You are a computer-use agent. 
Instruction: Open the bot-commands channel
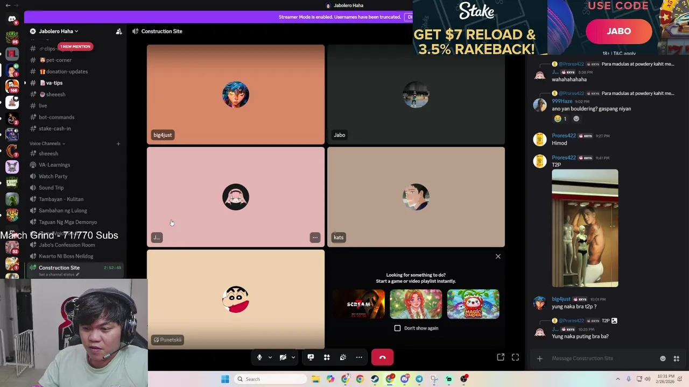(56, 117)
